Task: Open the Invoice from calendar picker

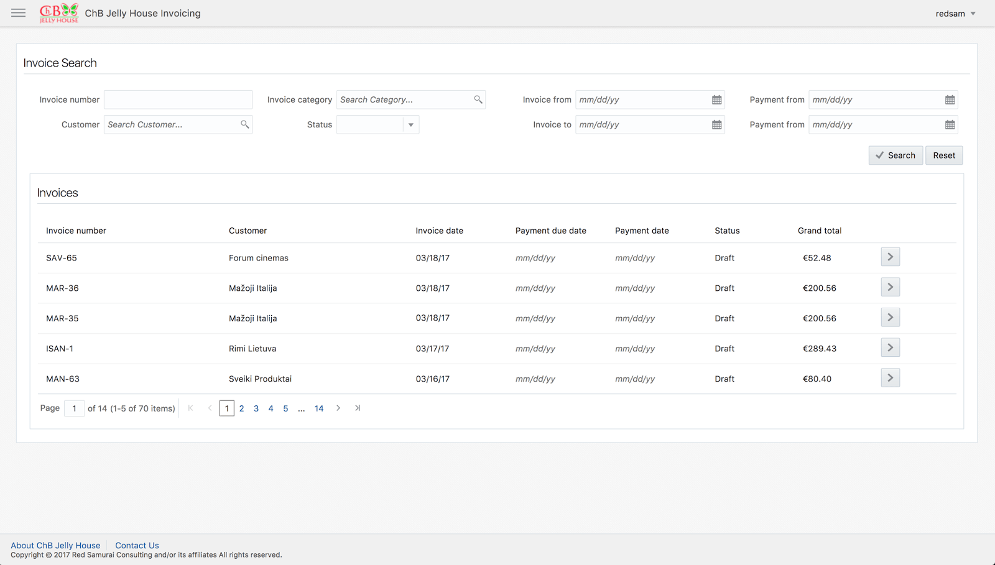Action: tap(716, 100)
